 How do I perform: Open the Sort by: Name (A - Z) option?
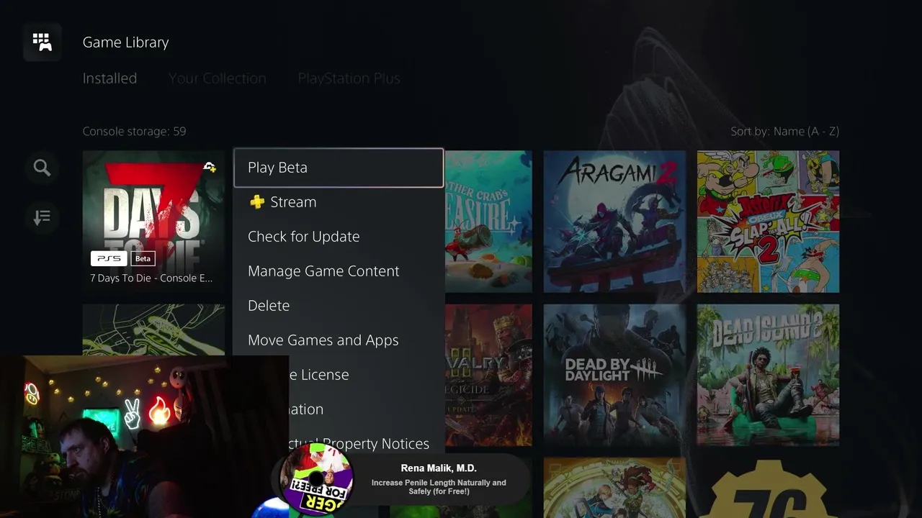[x=784, y=131]
